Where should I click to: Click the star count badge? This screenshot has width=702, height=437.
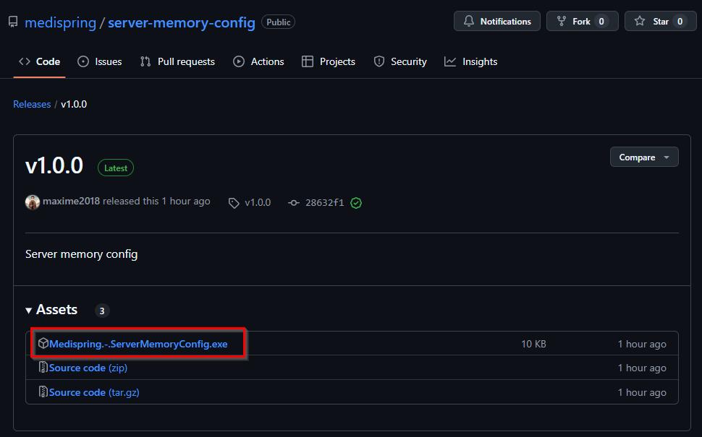pos(680,22)
